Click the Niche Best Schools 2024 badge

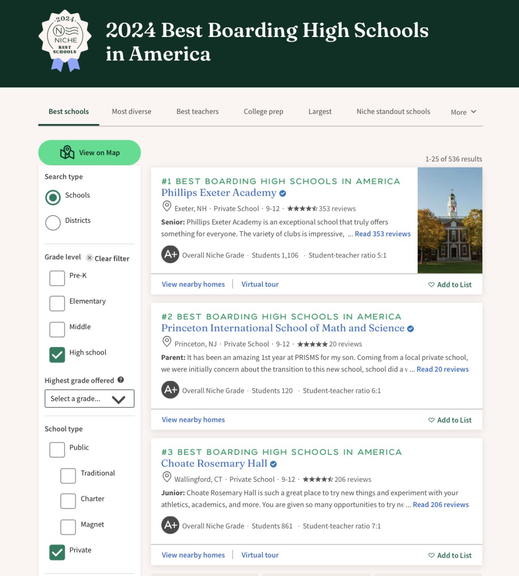[x=65, y=41]
